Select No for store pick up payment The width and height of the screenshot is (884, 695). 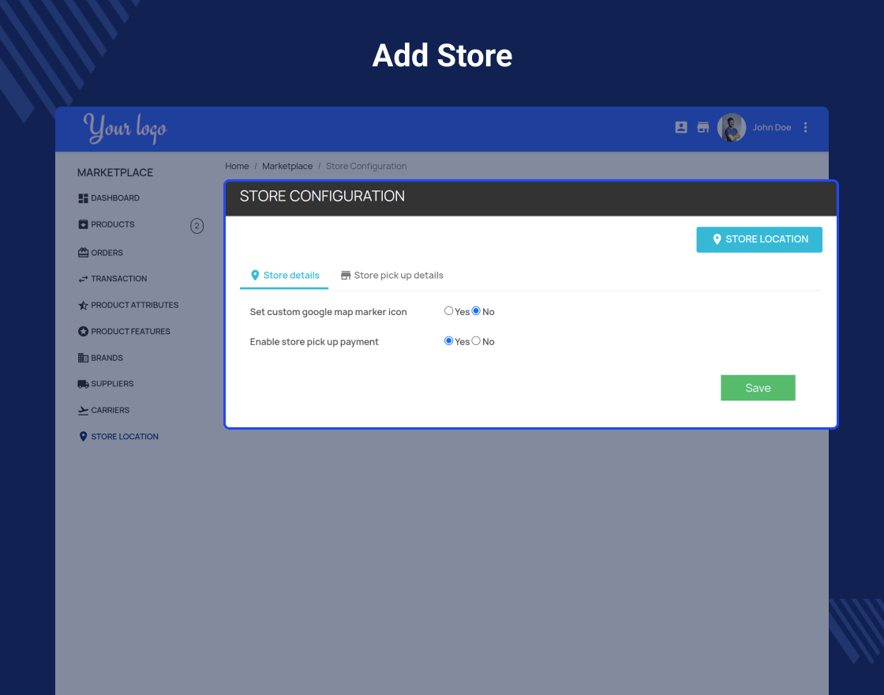[476, 340]
